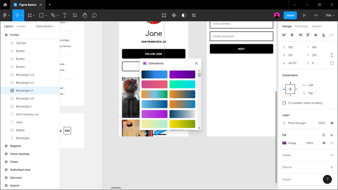Image resolution: width=338 pixels, height=190 pixels.
Task: Open the user avatar account menu
Action: click(277, 15)
